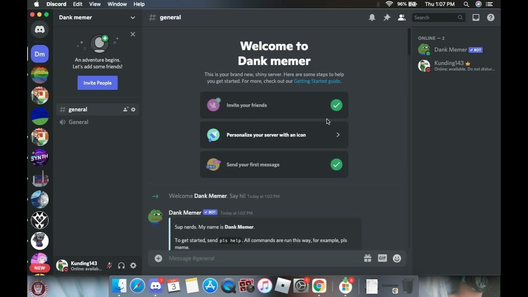Image resolution: width=528 pixels, height=297 pixels.
Task: Select the general text channel
Action: pyautogui.click(x=98, y=109)
